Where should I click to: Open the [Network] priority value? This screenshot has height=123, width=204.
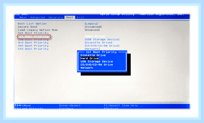pyautogui.click(x=92, y=49)
